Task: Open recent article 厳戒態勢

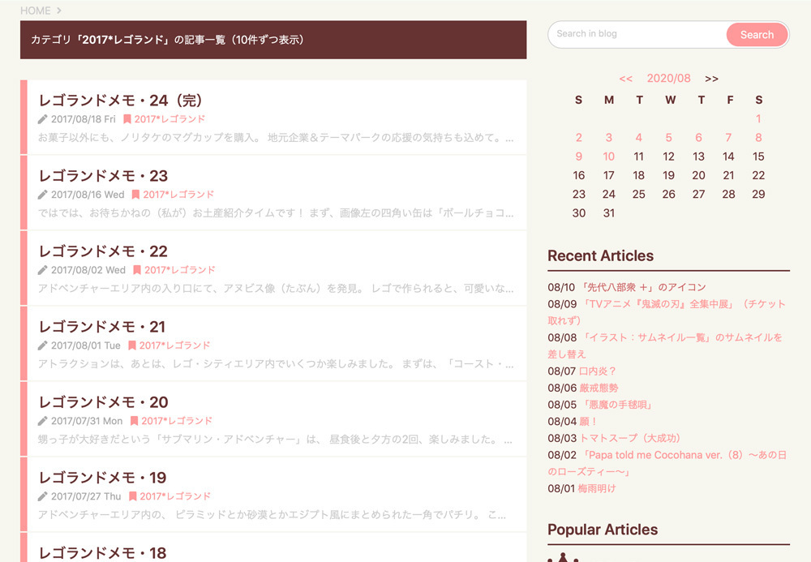Action: click(599, 388)
